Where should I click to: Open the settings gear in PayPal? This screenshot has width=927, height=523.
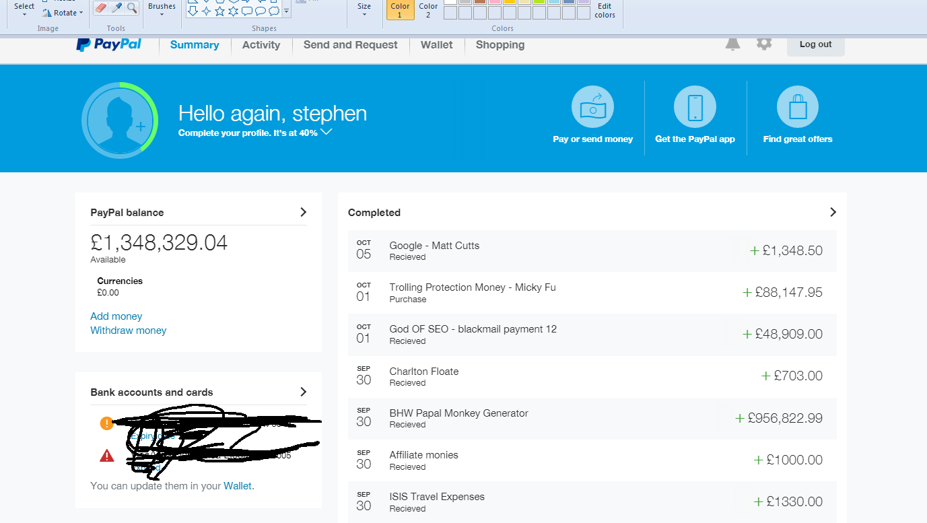(x=763, y=44)
